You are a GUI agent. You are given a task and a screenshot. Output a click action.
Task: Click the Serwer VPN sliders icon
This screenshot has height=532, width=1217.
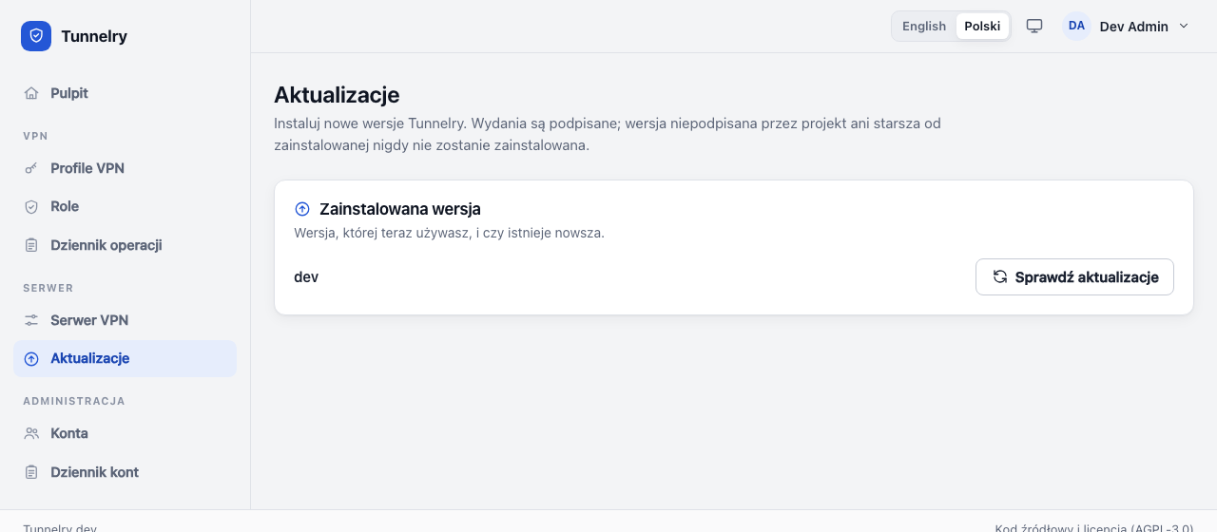(31, 320)
